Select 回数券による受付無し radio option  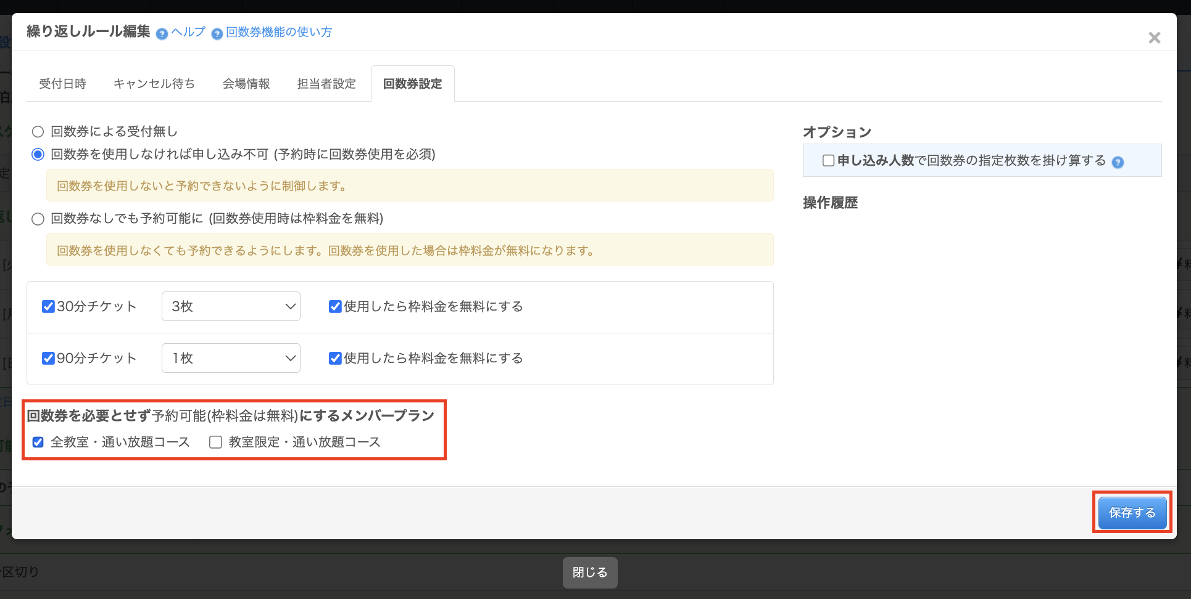pyautogui.click(x=38, y=132)
